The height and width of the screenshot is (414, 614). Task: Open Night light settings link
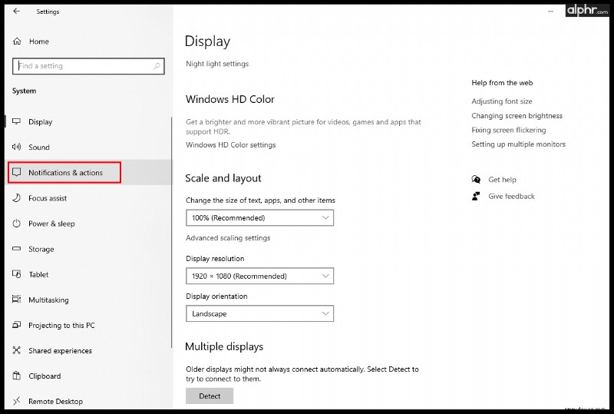[x=217, y=64]
